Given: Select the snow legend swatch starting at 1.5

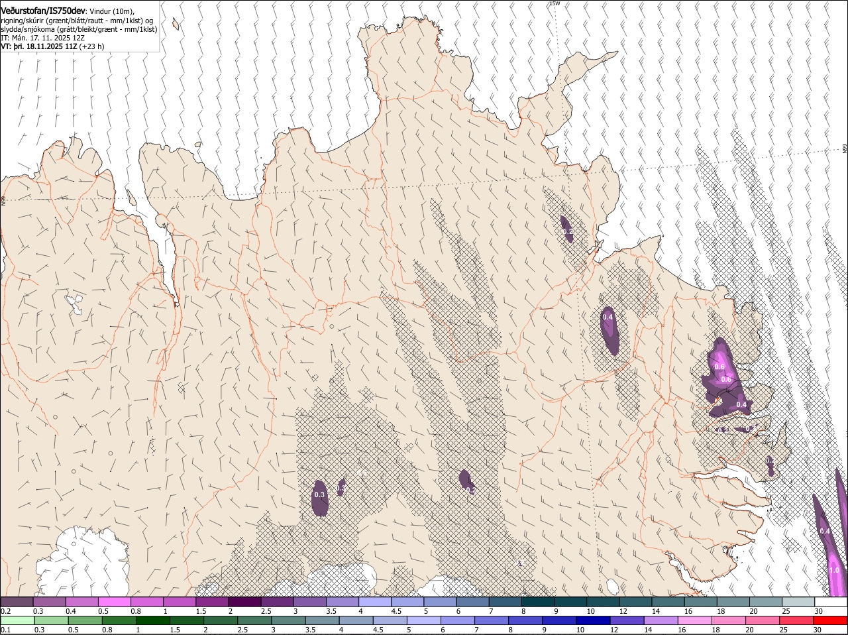Looking at the screenshot, I should [x=212, y=601].
